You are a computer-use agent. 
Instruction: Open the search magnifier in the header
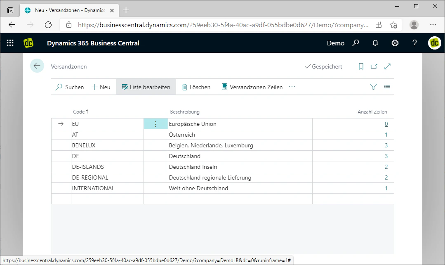356,43
